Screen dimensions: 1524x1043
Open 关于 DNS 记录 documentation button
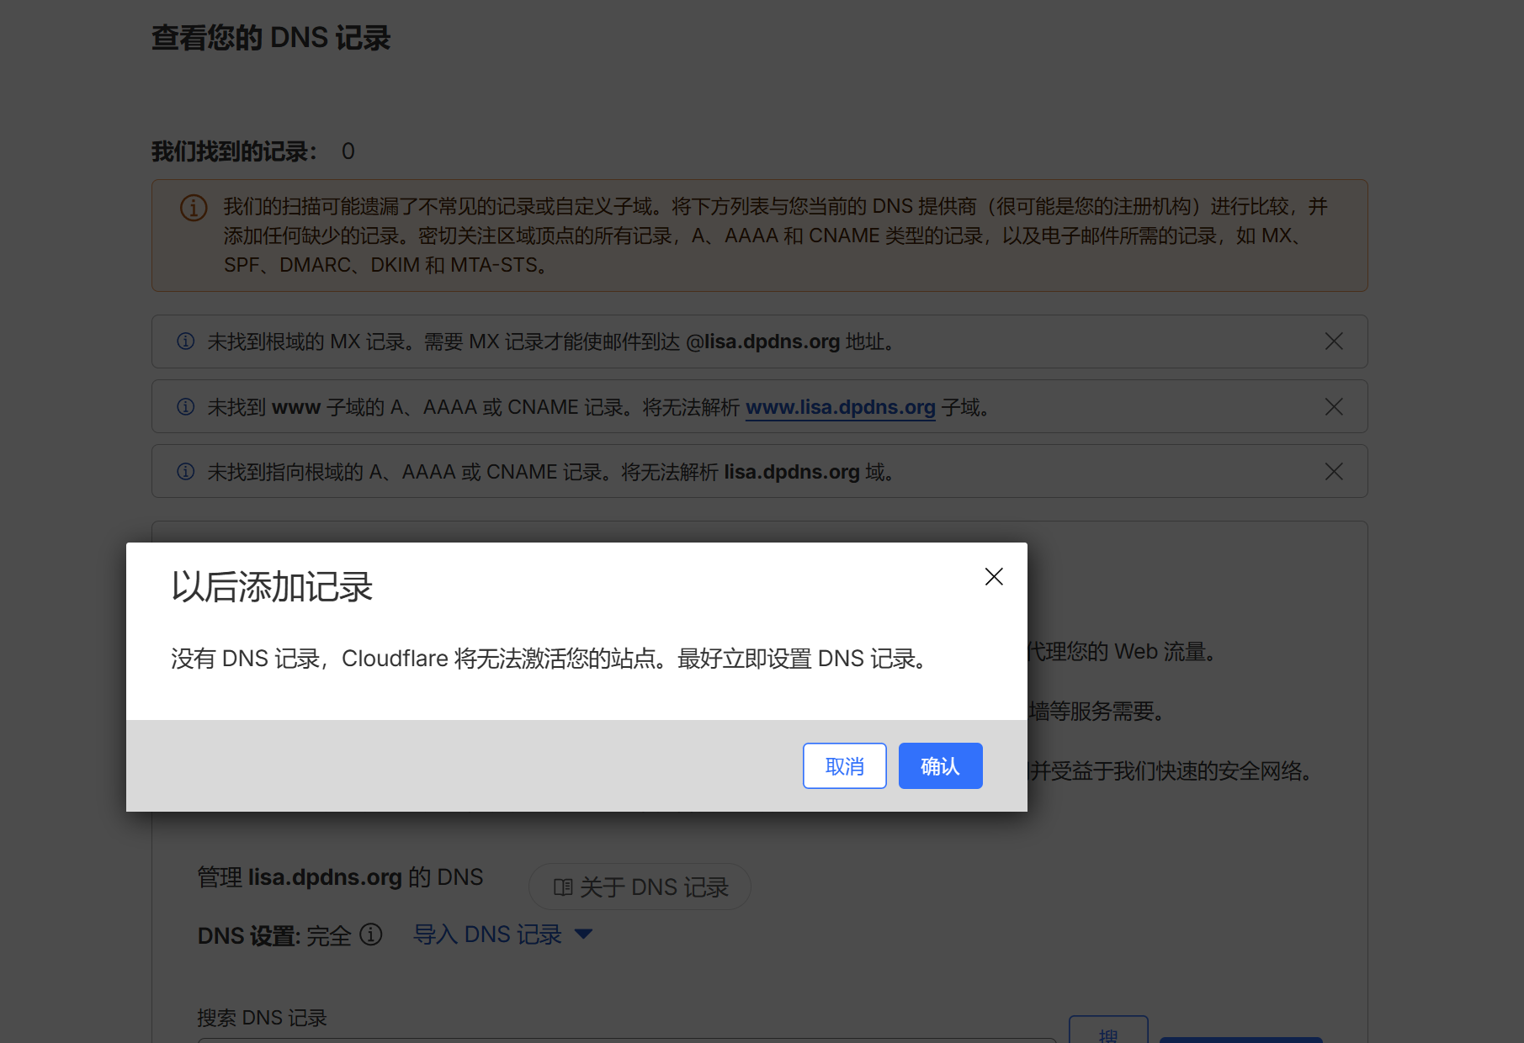pos(640,887)
